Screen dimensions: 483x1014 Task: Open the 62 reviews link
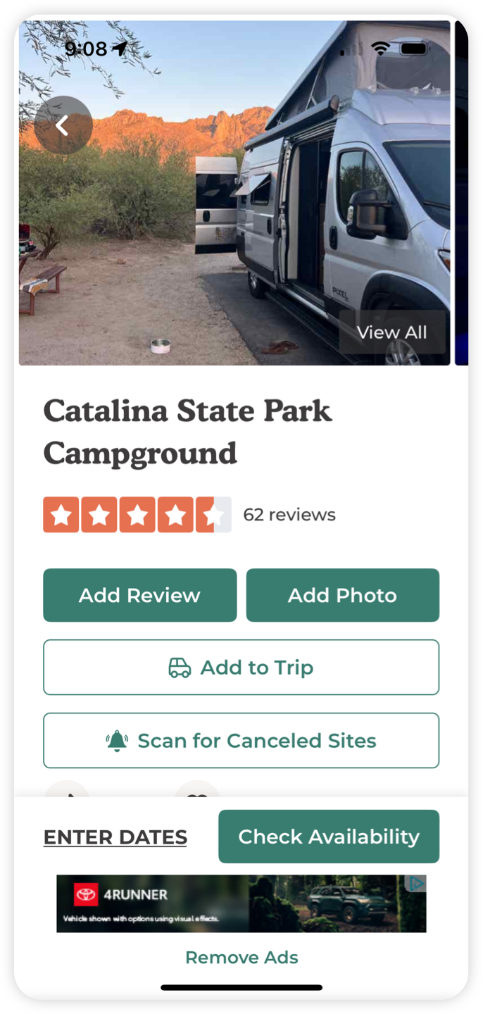coord(289,515)
